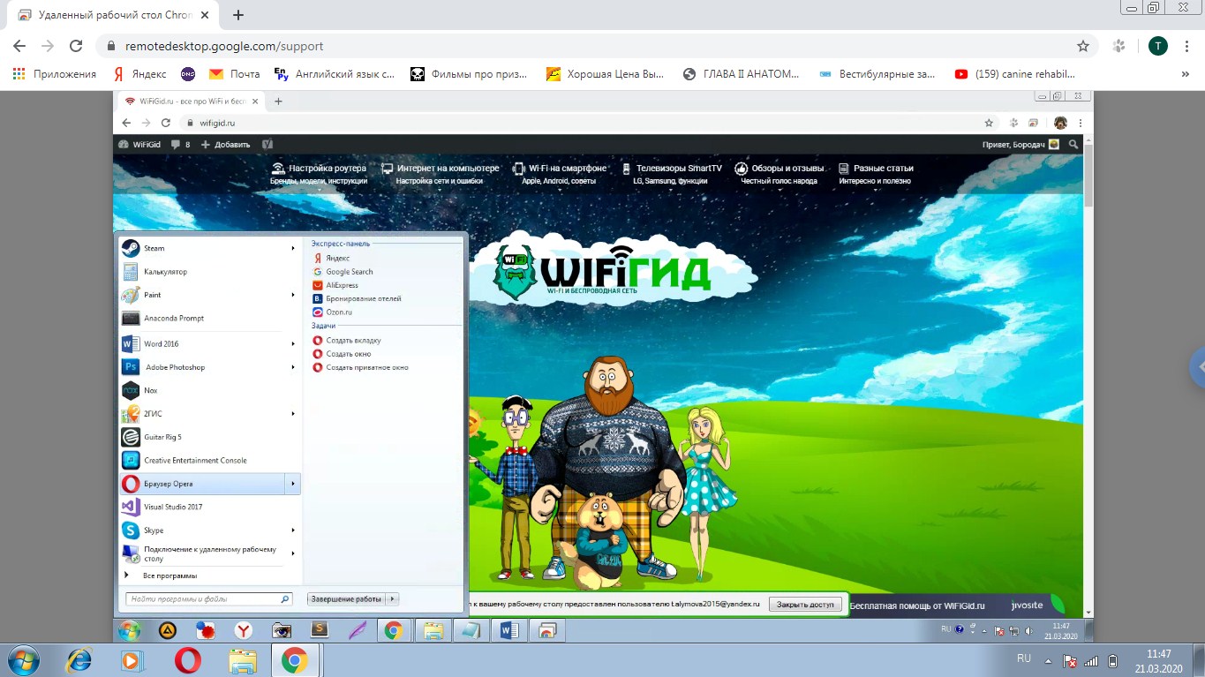Image resolution: width=1205 pixels, height=677 pixels.
Task: Open the outer Chrome profile avatar T
Action: [x=1157, y=46]
